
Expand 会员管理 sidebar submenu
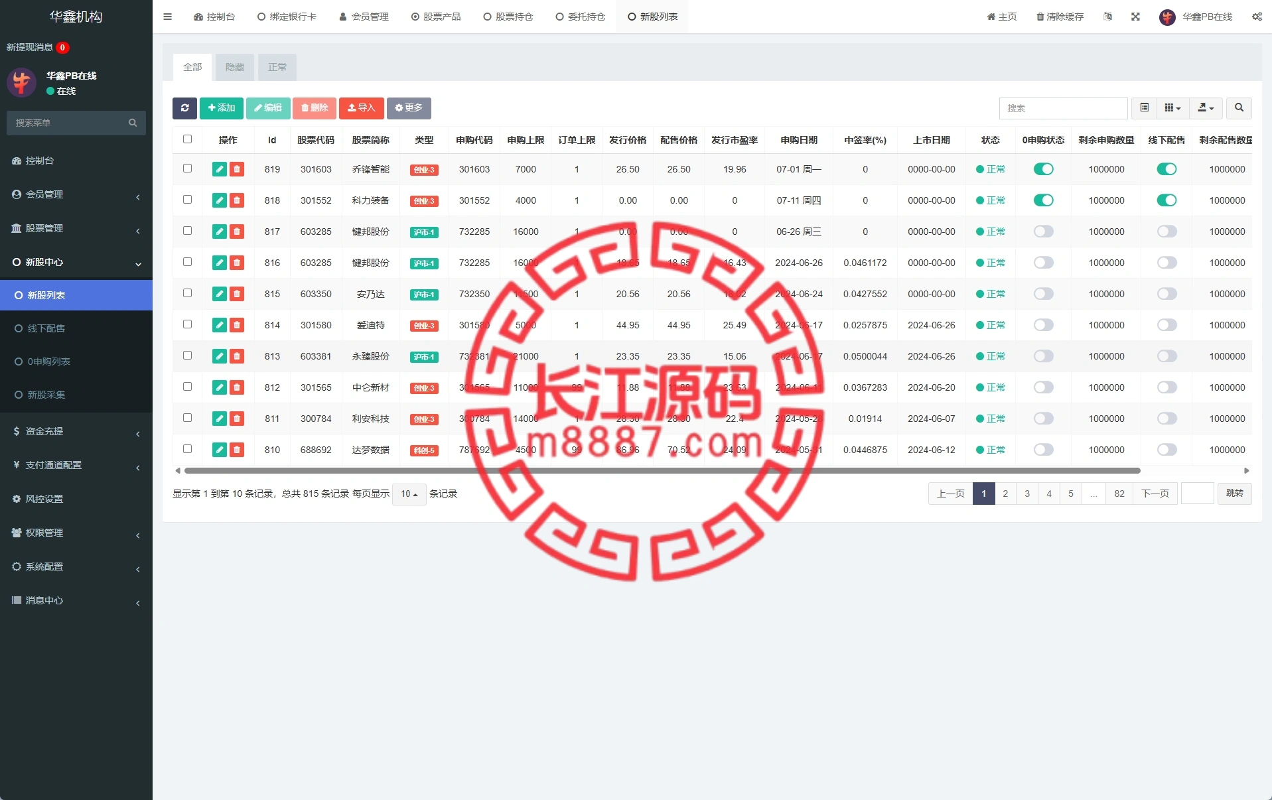[76, 194]
